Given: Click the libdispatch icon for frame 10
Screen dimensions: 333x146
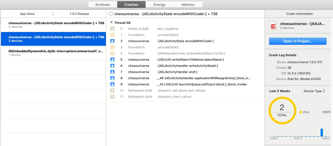Looking at the screenshot, I should tap(112, 90).
